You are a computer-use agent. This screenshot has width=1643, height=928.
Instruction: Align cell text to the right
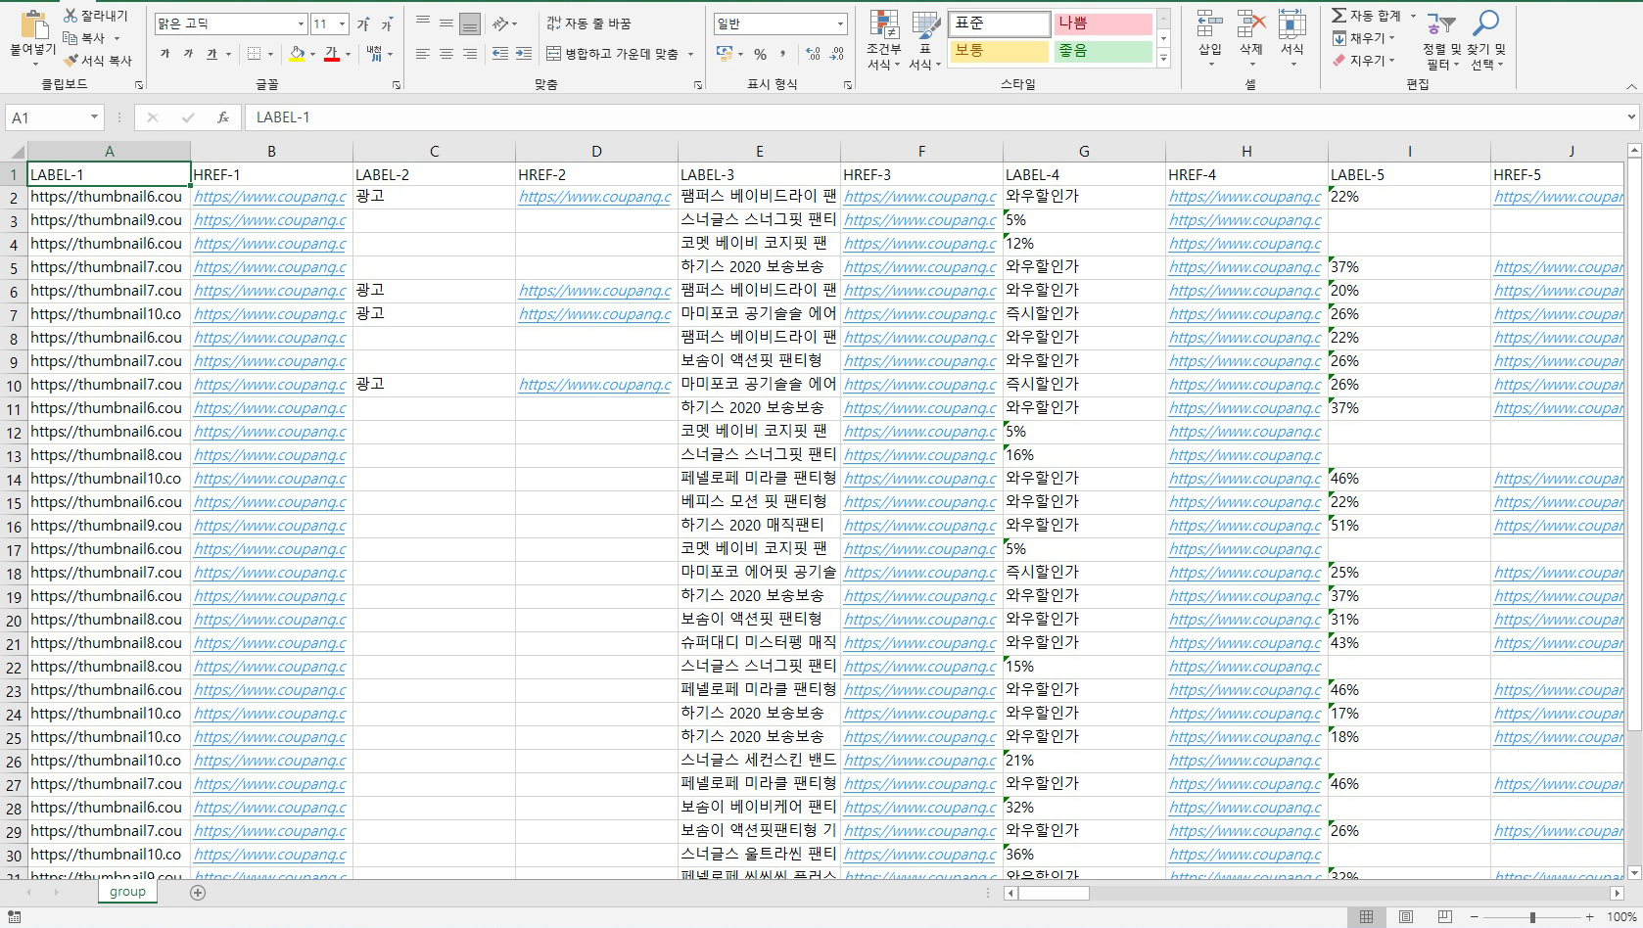(x=470, y=54)
